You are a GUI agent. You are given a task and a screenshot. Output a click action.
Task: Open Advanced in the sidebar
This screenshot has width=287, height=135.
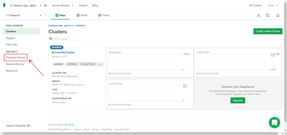tap(11, 71)
